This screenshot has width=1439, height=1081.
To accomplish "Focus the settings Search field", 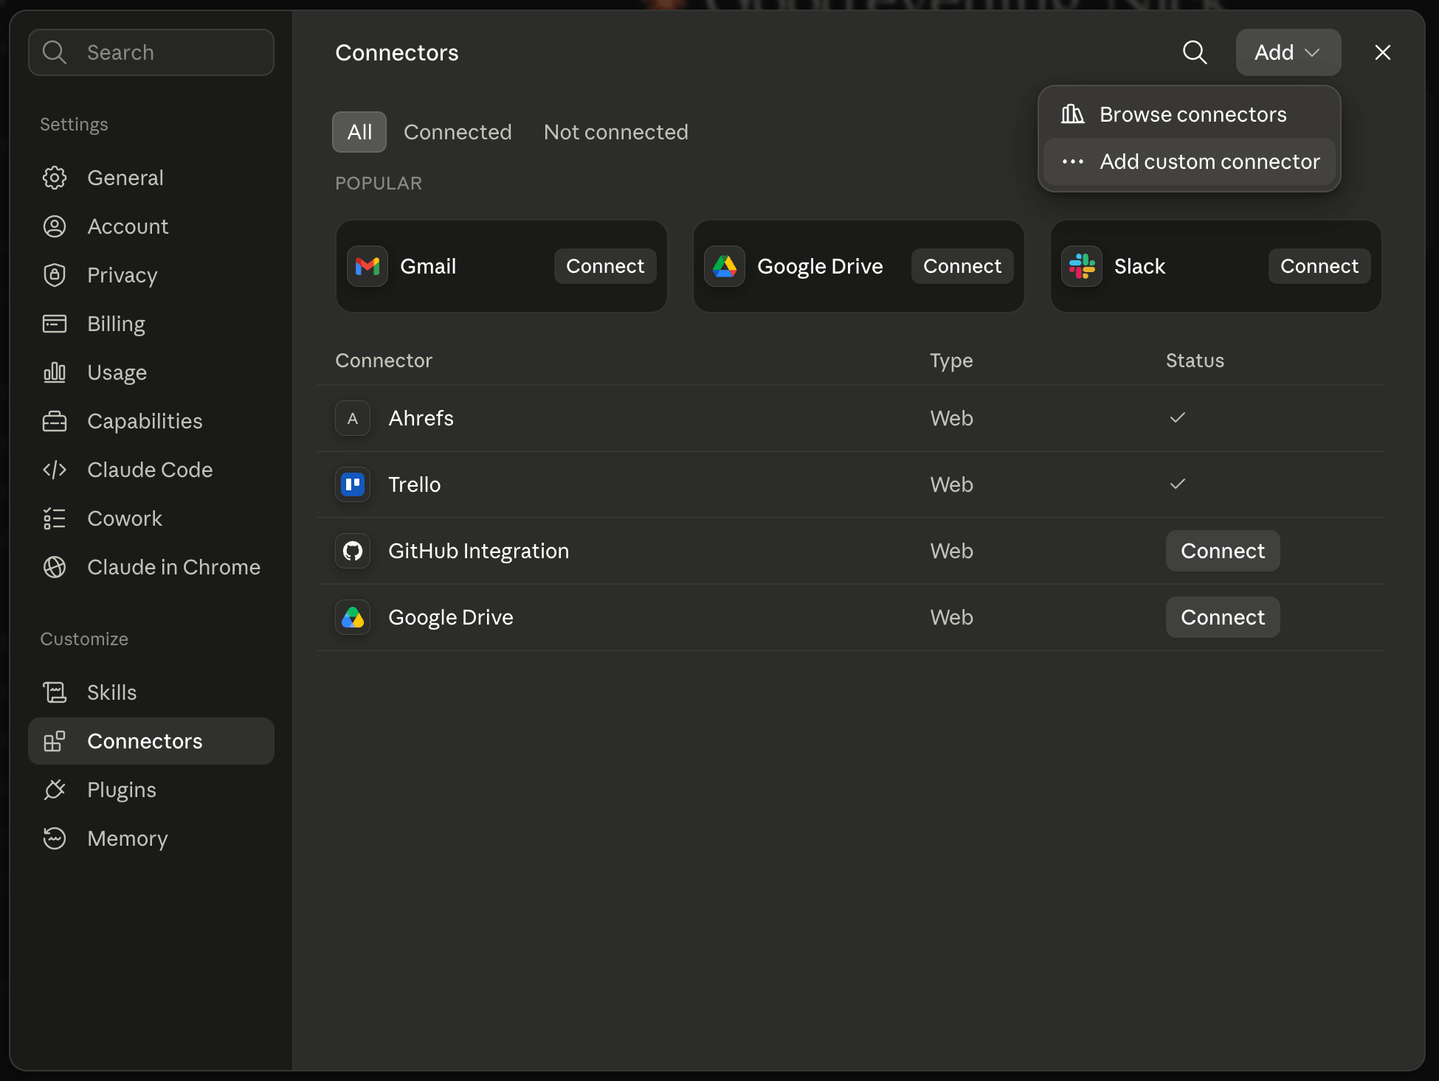I will (151, 52).
